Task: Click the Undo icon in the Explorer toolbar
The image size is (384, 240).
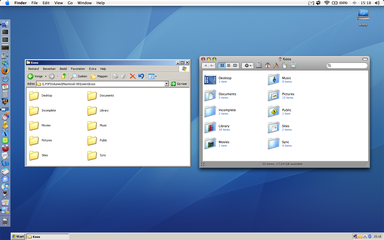Action: (141, 76)
